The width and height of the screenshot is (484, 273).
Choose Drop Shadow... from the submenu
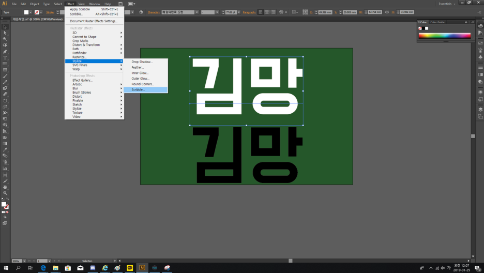[142, 62]
